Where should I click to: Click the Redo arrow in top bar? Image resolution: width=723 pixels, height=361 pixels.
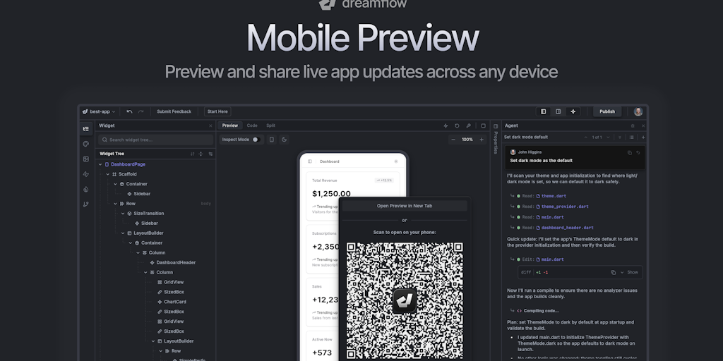click(x=141, y=111)
